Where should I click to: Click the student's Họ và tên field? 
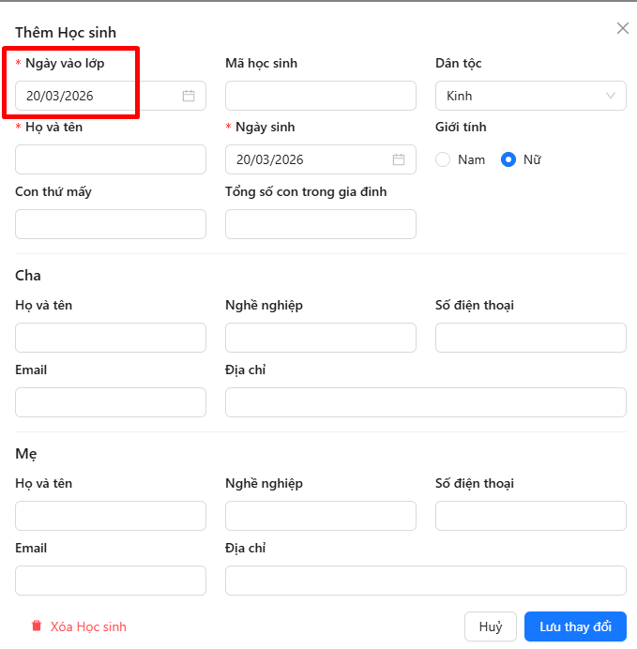click(111, 159)
